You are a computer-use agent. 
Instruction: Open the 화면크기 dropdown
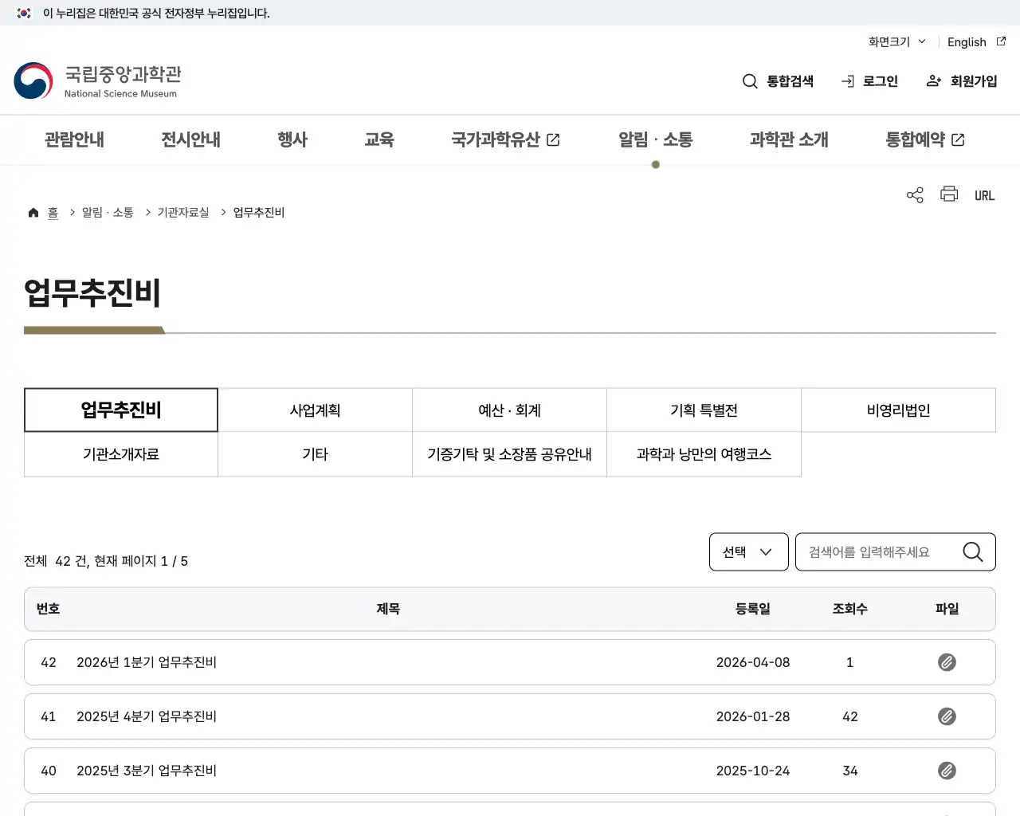(x=896, y=41)
